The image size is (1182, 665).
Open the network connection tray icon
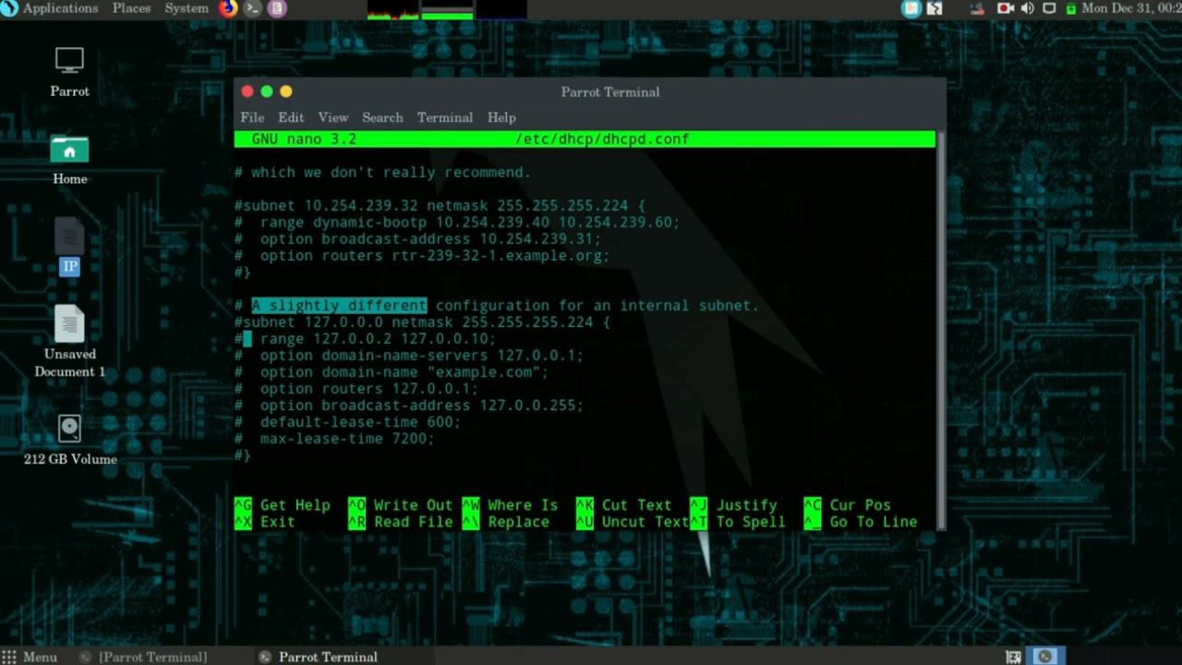pos(978,8)
